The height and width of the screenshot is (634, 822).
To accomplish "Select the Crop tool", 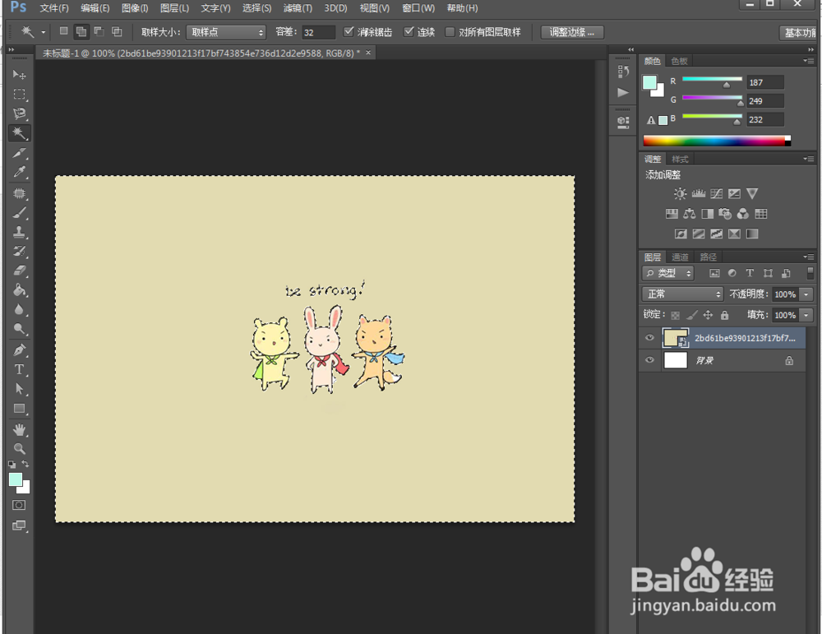I will pos(19,153).
